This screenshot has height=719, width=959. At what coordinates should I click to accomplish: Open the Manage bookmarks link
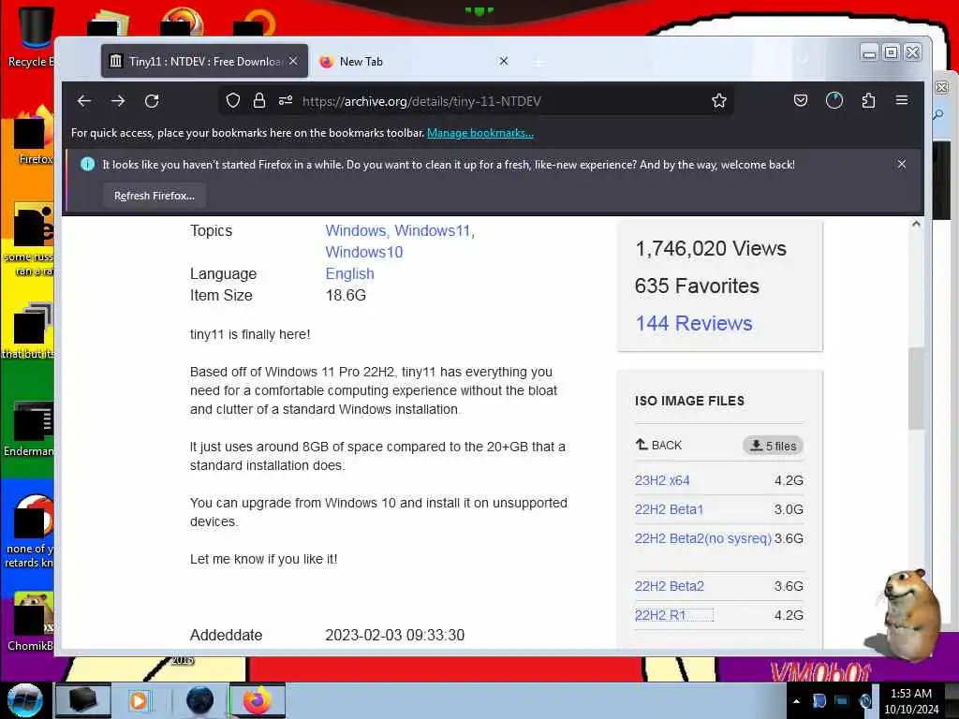(x=480, y=133)
